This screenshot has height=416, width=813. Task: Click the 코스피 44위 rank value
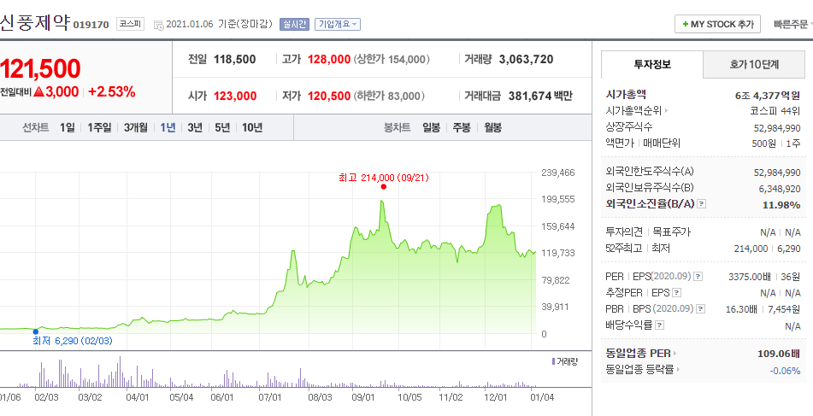pyautogui.click(x=775, y=111)
